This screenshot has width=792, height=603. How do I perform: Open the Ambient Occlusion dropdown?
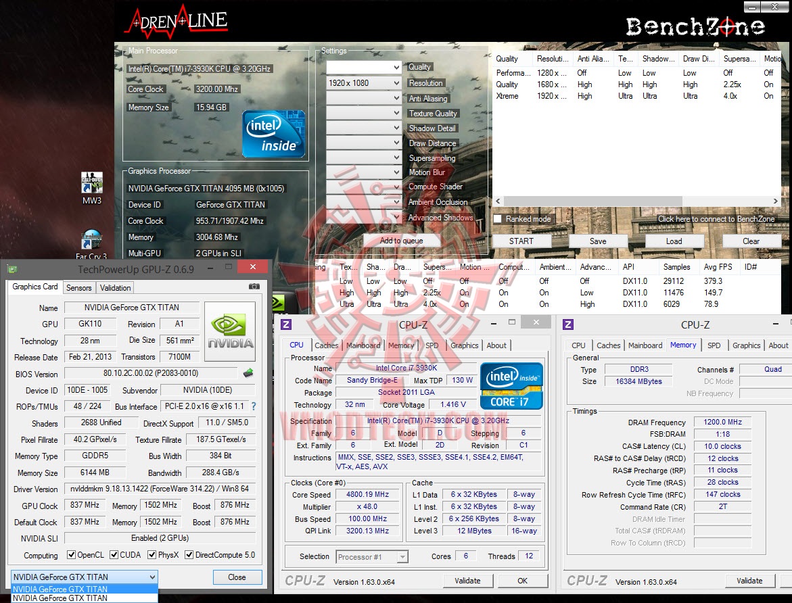[x=364, y=202]
